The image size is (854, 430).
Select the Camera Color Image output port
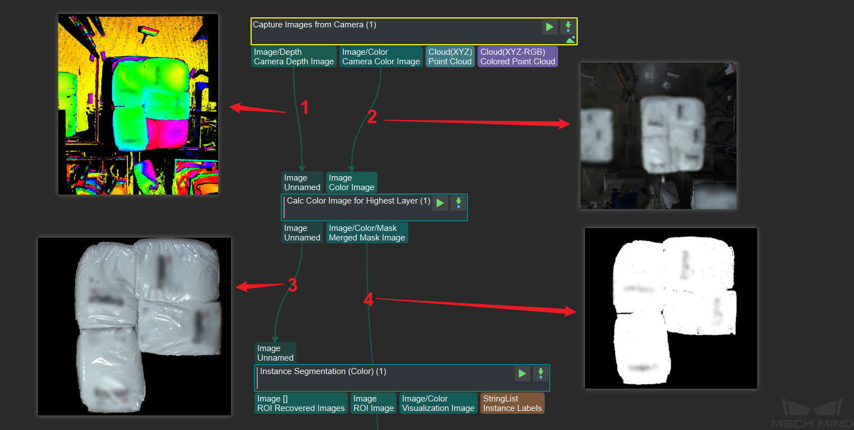coord(381,56)
